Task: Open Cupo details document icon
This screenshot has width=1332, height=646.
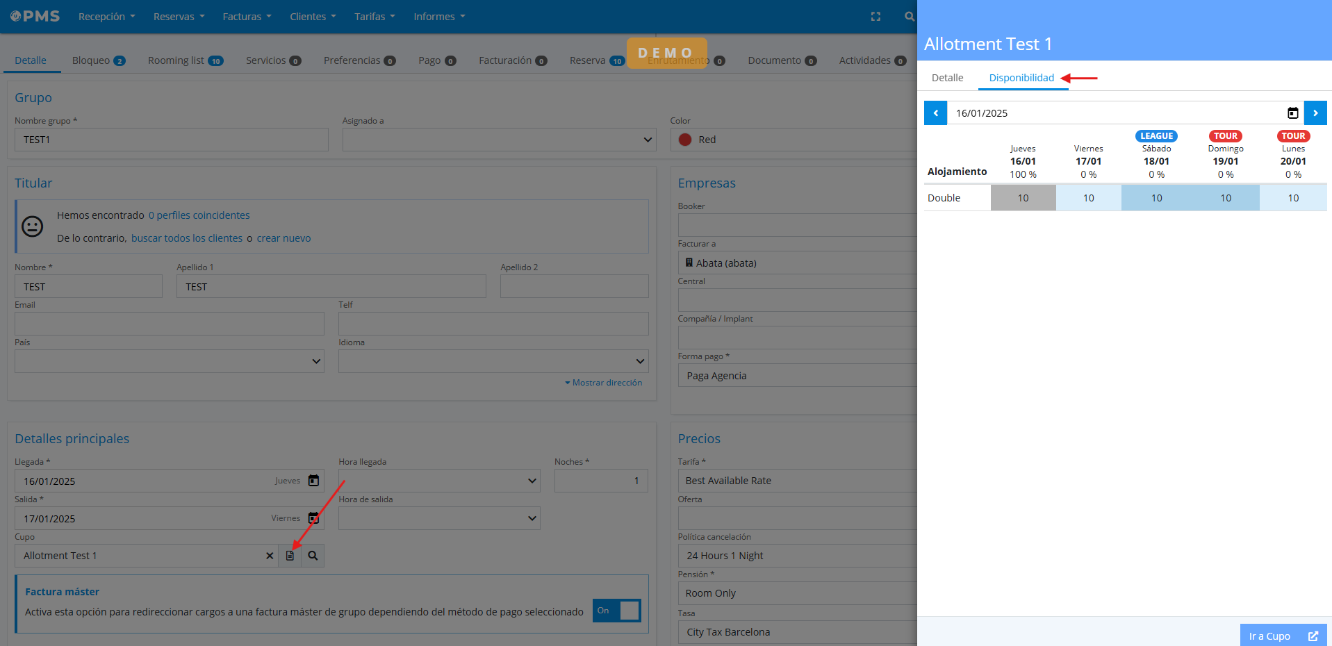Action: click(x=290, y=556)
